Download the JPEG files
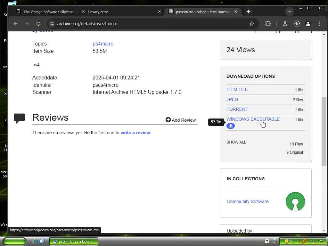328x246 pixels. tap(232, 99)
